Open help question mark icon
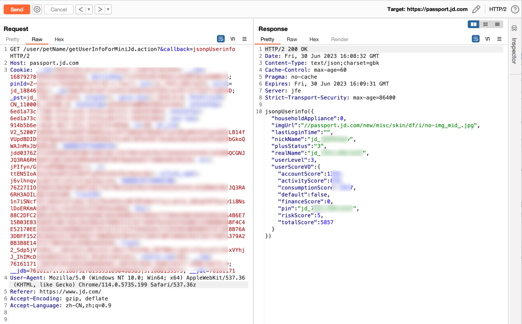522x324 pixels. point(515,9)
